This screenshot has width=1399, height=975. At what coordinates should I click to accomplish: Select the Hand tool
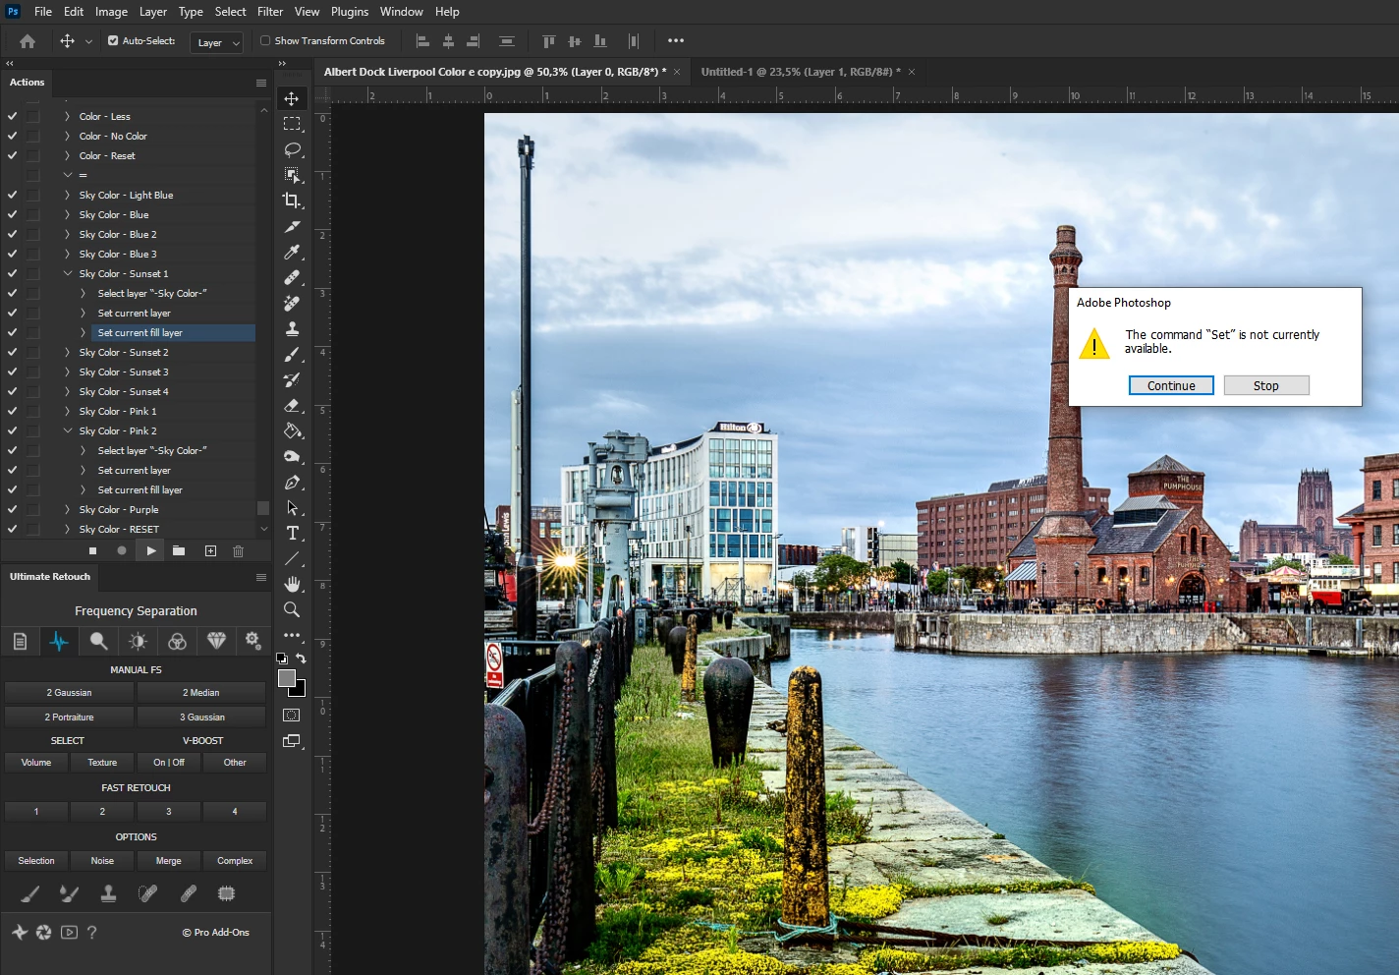click(292, 584)
